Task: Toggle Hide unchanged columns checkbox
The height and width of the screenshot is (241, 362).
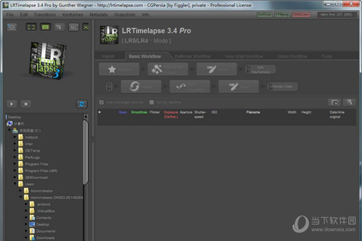Action: (x=101, y=102)
